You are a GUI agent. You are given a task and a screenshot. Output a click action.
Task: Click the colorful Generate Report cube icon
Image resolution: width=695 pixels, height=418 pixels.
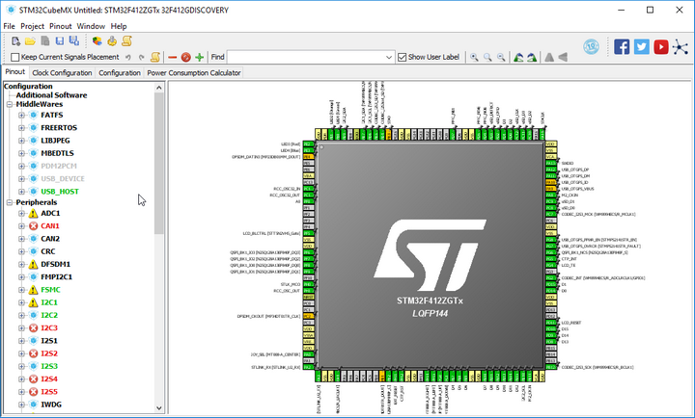coord(97,41)
